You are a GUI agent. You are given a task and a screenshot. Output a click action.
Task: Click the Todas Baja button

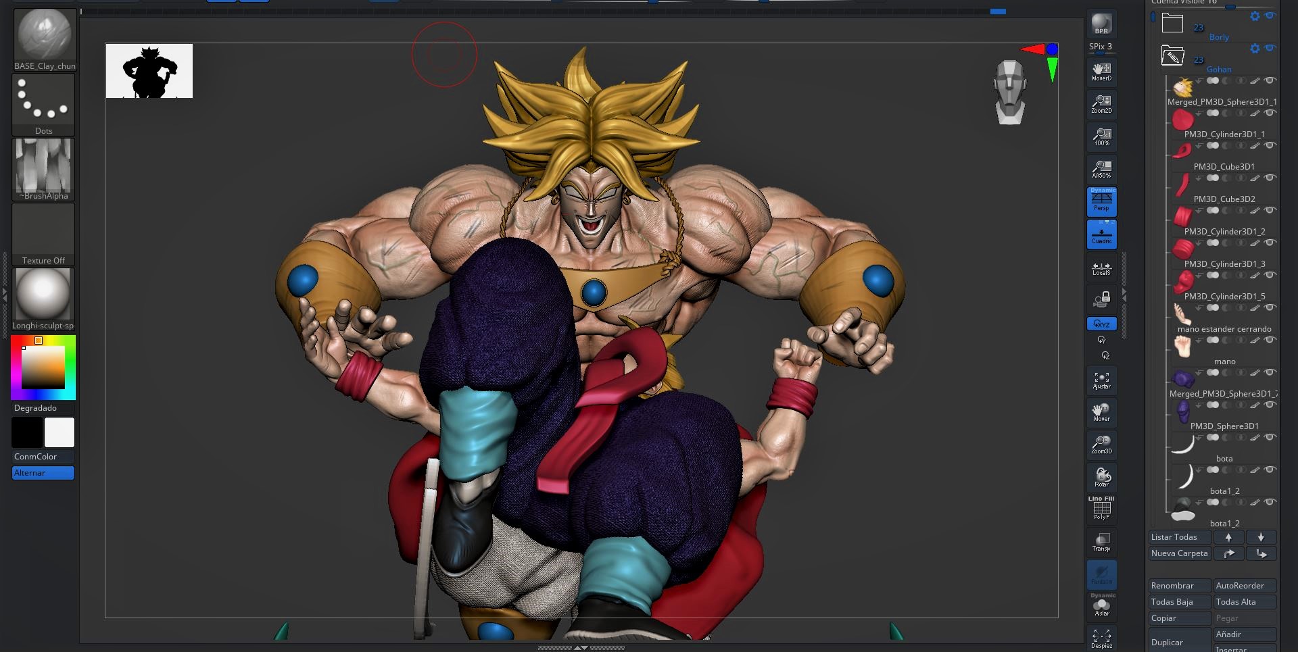(x=1180, y=602)
